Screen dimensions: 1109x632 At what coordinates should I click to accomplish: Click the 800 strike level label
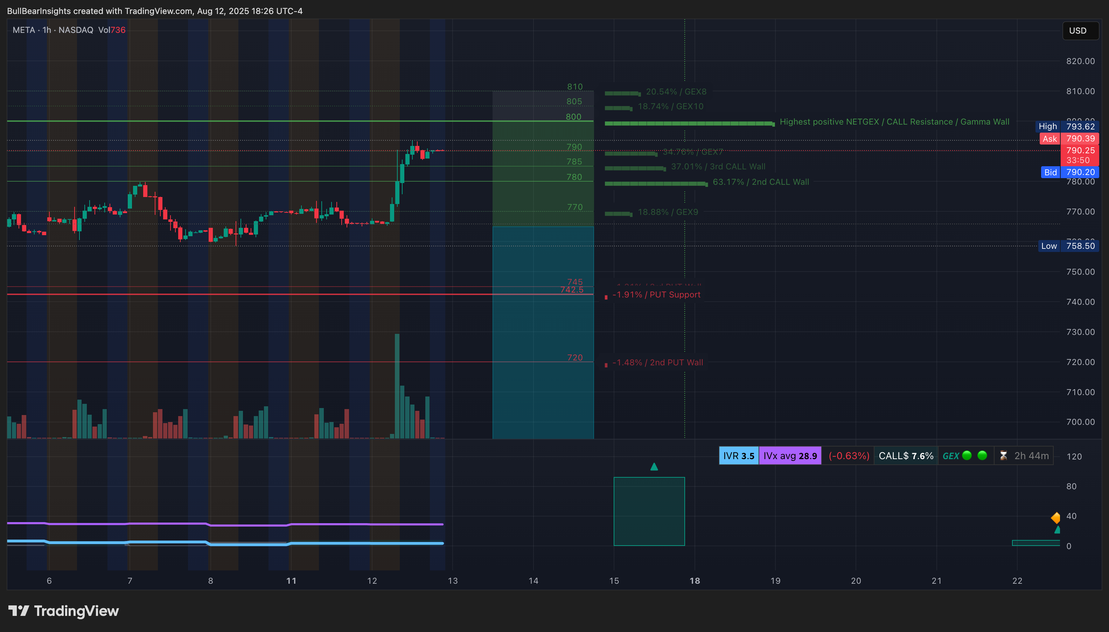point(573,117)
